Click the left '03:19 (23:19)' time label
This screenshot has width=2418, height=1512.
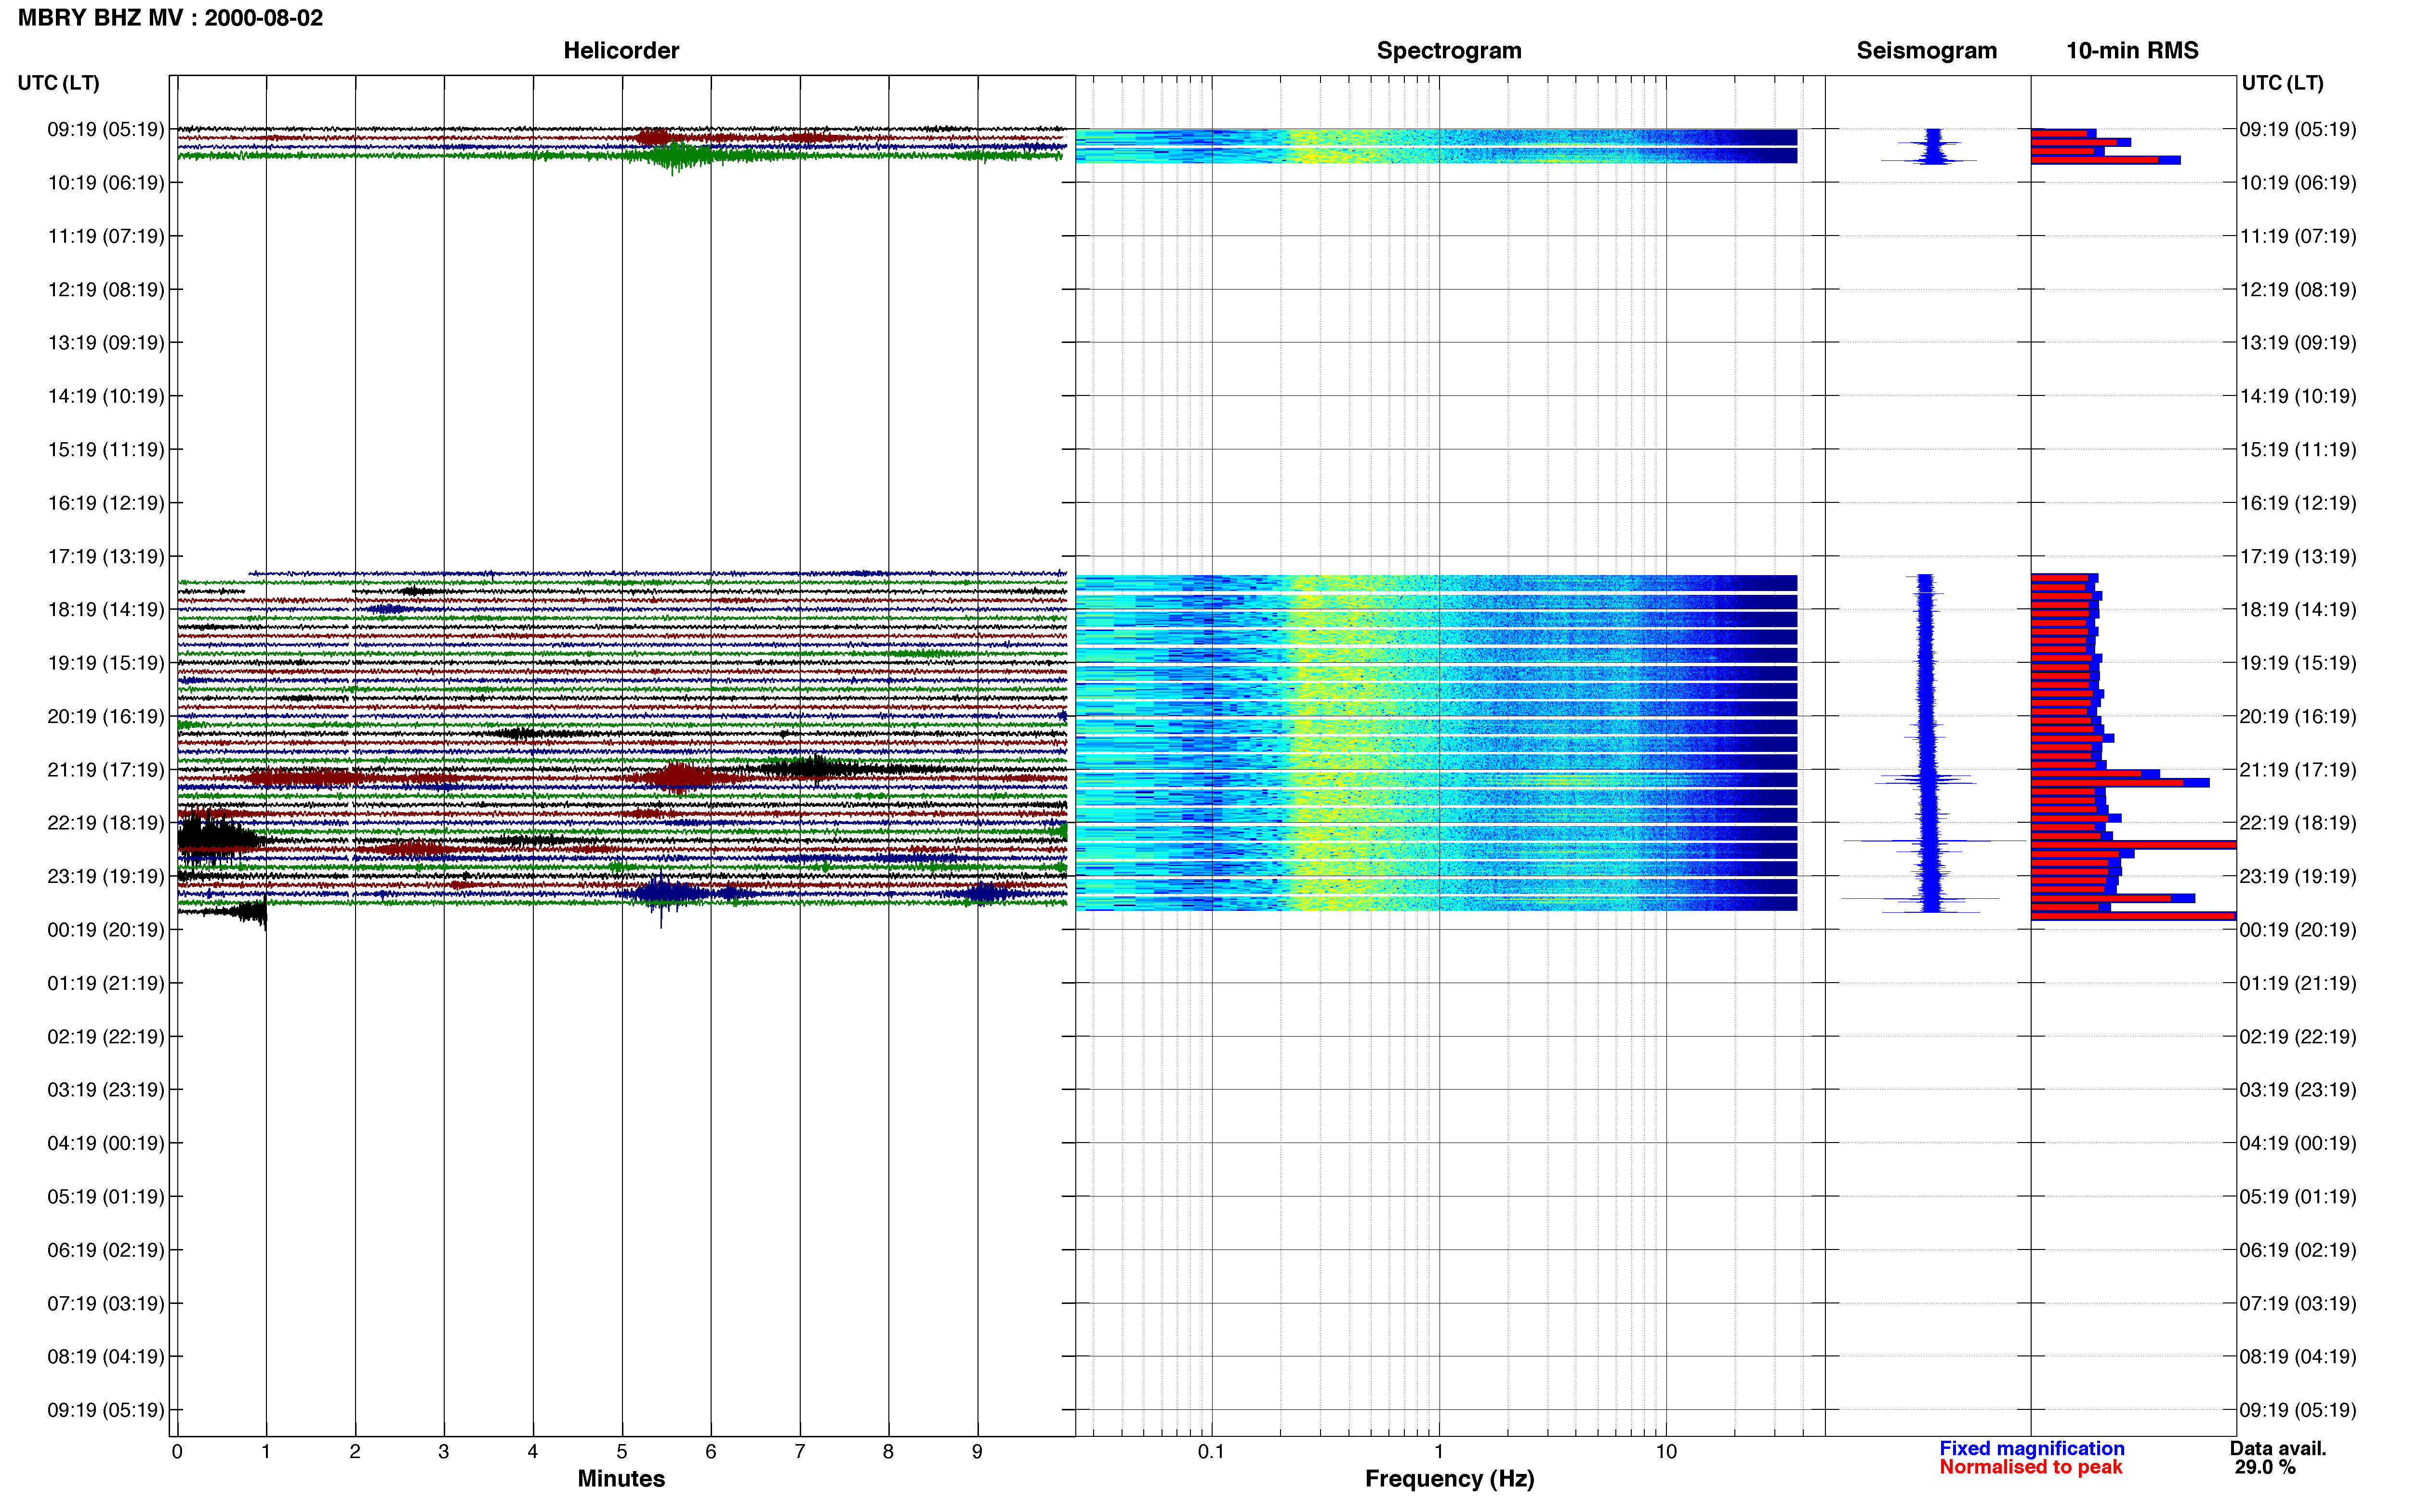[x=106, y=1089]
